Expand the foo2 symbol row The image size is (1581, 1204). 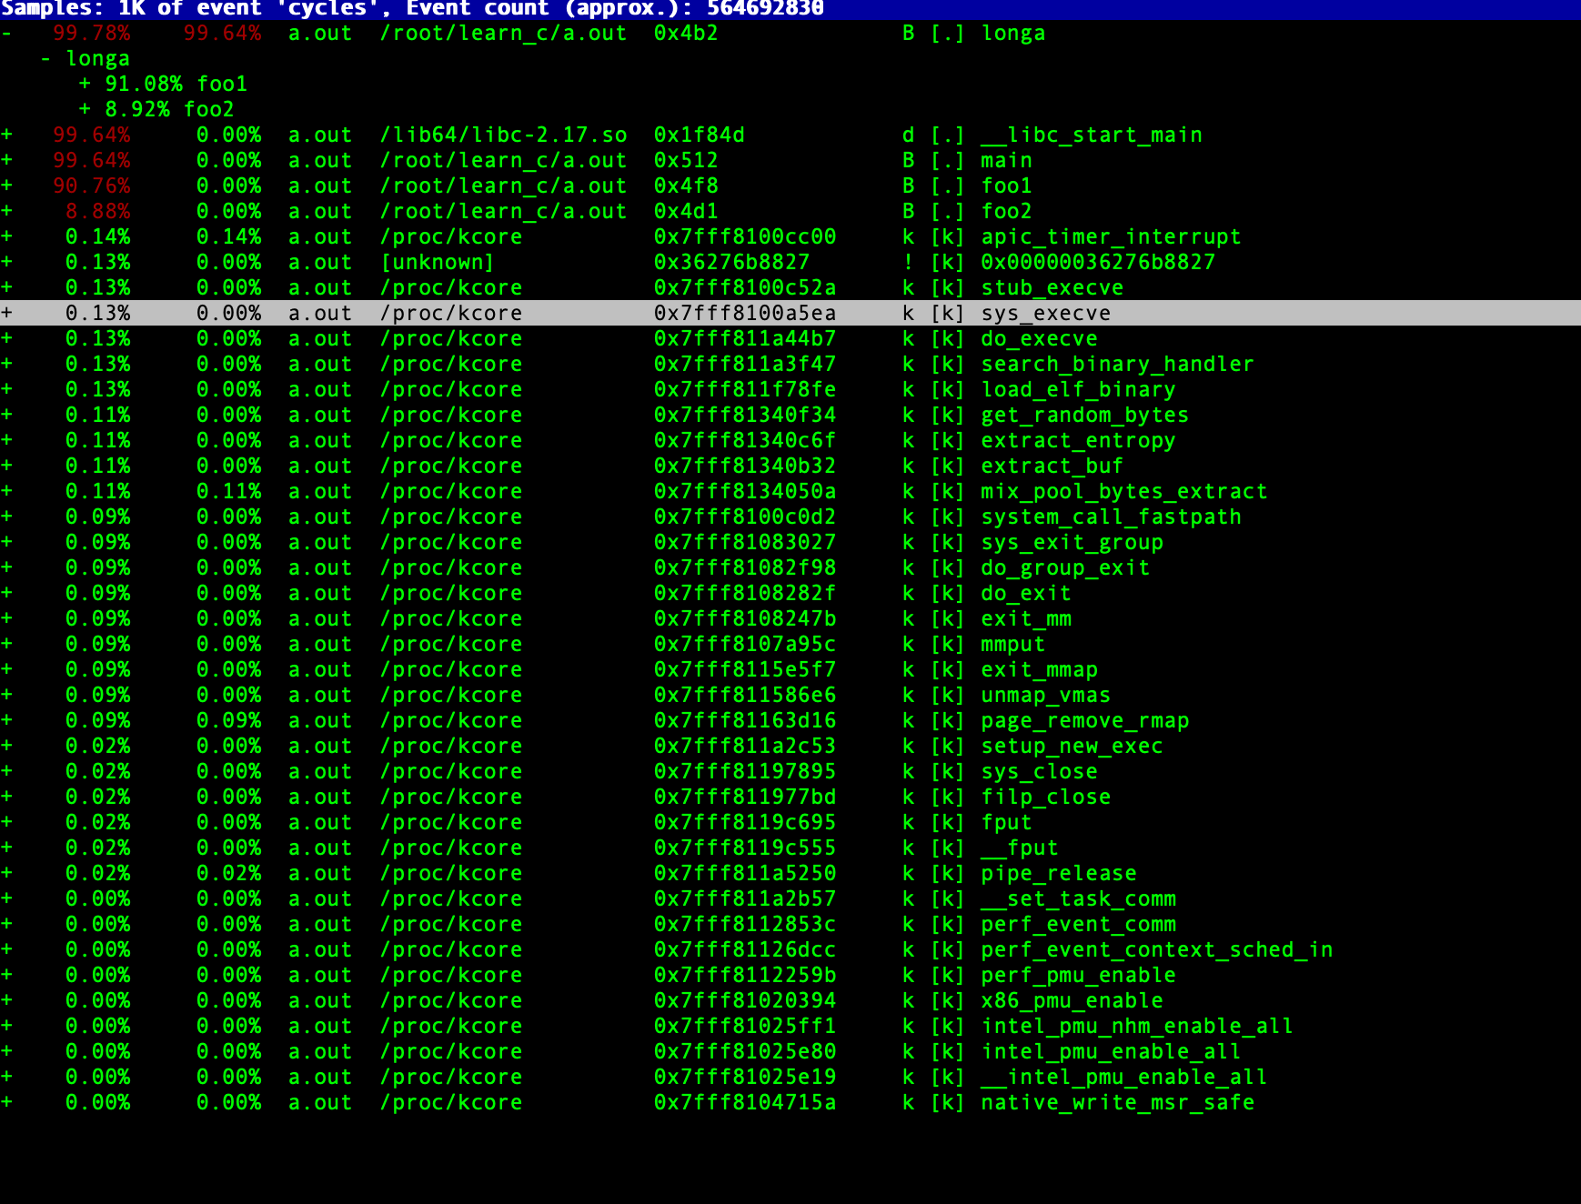[7, 211]
